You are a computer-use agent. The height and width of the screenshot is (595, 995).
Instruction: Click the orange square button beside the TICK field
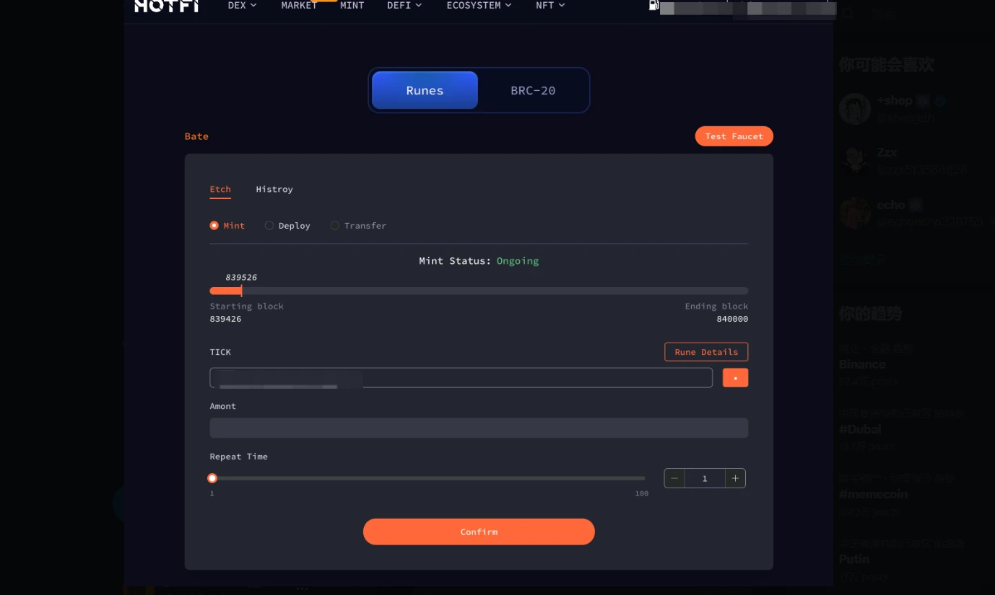735,377
